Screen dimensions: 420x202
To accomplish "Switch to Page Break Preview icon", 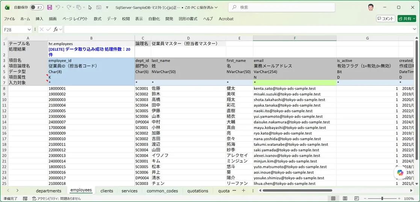I will click(x=357, y=199).
